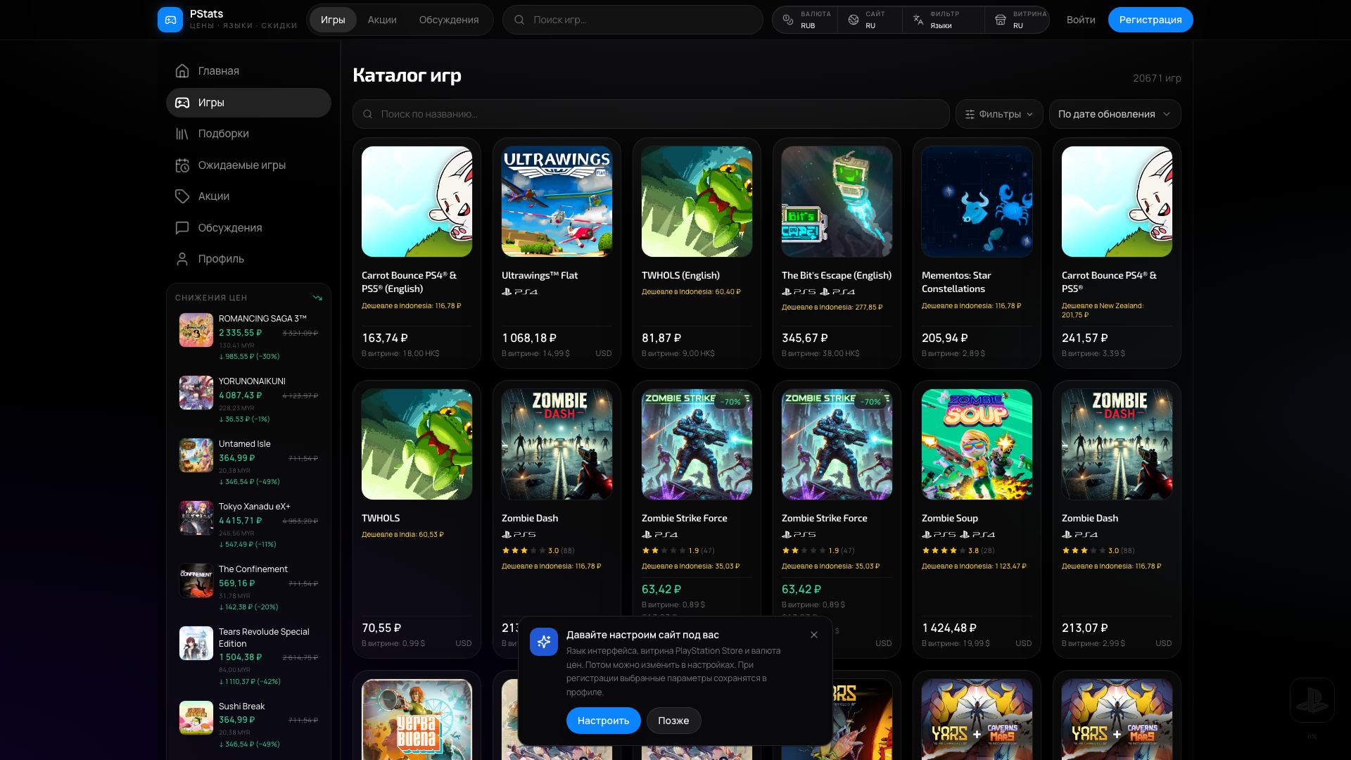Click the Позже button in popup
Viewport: 1351px width, 760px height.
click(673, 721)
